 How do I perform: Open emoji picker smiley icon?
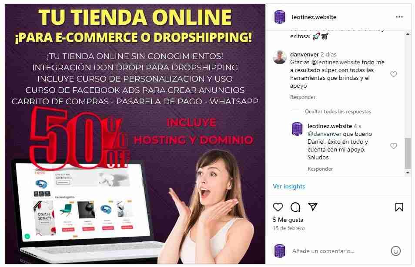396,251
